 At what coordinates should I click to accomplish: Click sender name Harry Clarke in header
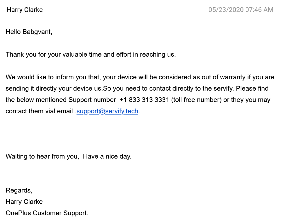tap(25, 10)
